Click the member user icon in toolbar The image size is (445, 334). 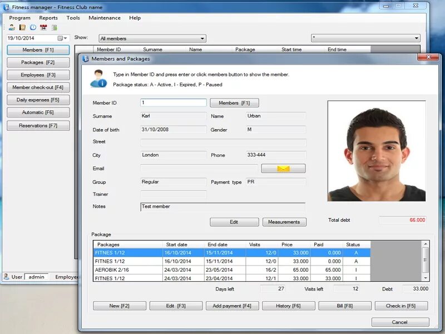[12, 27]
